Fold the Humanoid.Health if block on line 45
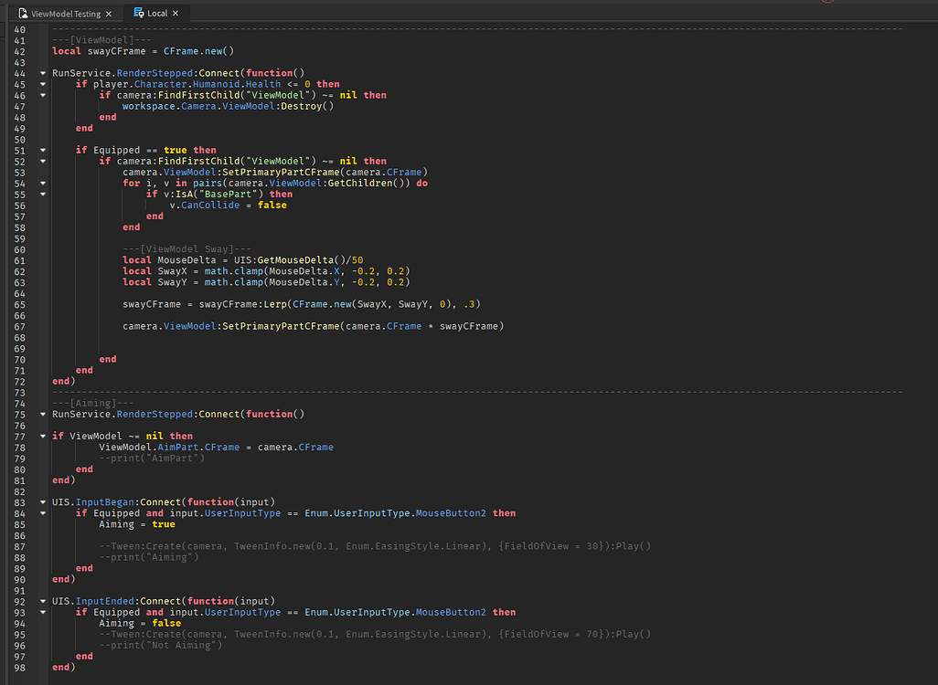Image resolution: width=938 pixels, height=685 pixels. coord(43,84)
